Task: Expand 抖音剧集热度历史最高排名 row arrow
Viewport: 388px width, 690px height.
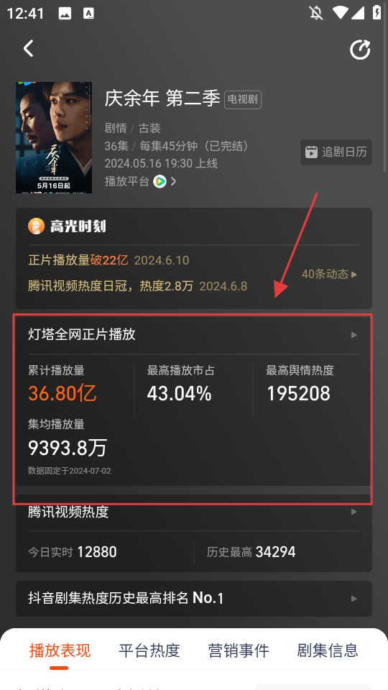Action: click(354, 599)
